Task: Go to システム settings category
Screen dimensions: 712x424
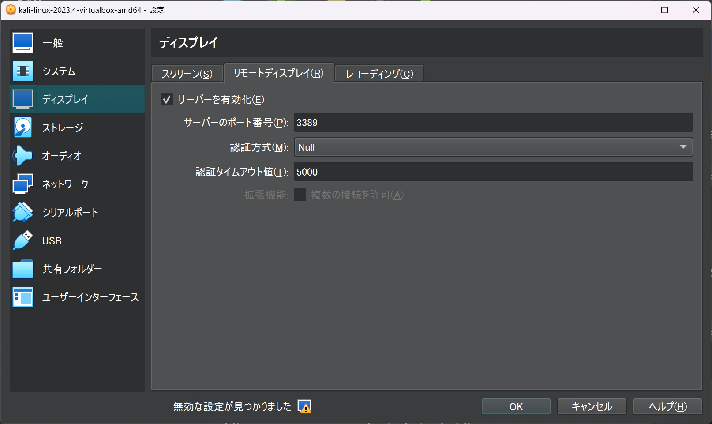Action: pyautogui.click(x=59, y=71)
